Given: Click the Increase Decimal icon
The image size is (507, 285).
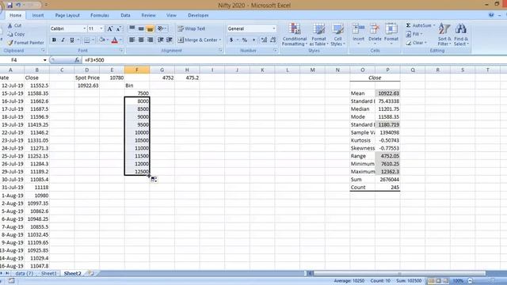Looking at the screenshot, I should click(x=264, y=40).
